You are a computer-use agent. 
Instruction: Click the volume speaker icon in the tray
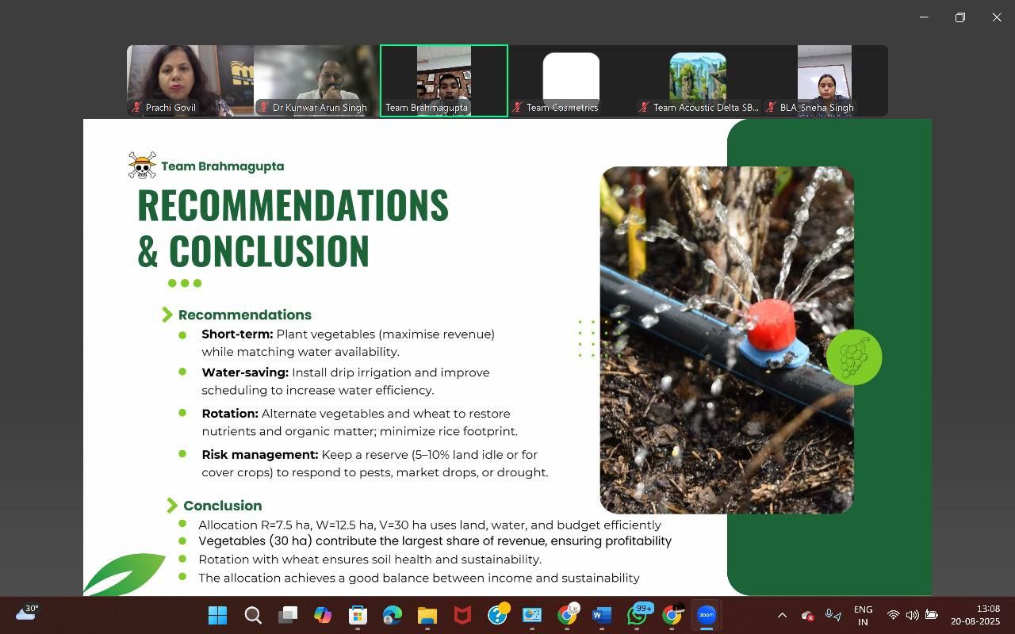pyautogui.click(x=912, y=615)
